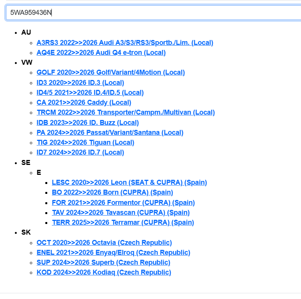
Task: Open CA 2021>>2026 Caddy link
Action: tap(84, 102)
